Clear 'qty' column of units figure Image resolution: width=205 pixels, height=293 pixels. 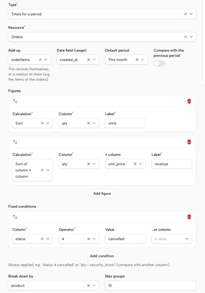pyautogui.click(x=89, y=123)
